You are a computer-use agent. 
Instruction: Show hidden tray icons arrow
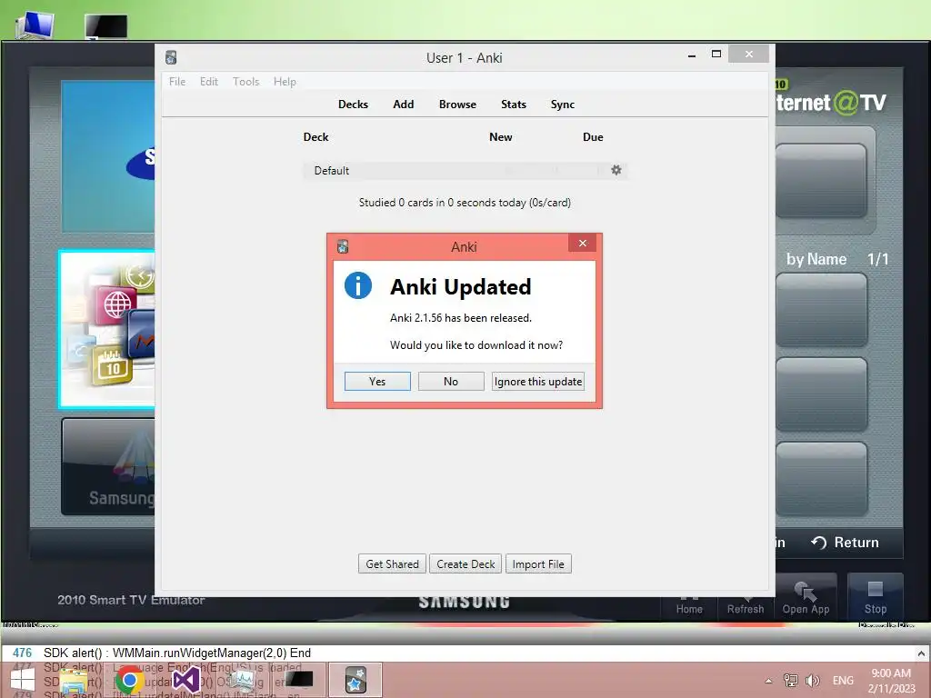[x=768, y=681]
